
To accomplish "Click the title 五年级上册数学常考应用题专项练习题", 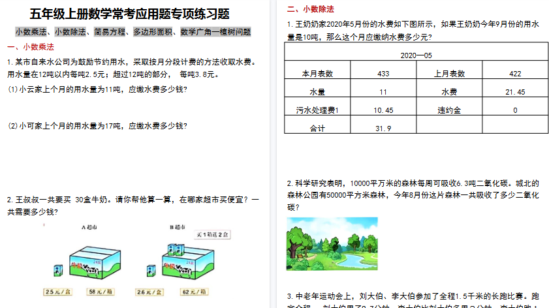I will click(129, 14).
